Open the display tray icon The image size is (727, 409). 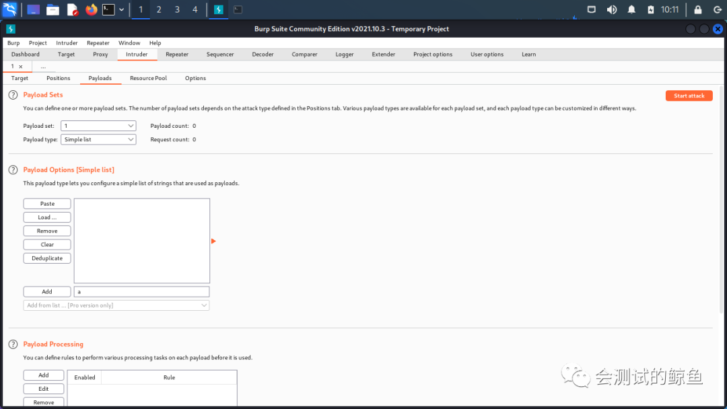(x=592, y=9)
